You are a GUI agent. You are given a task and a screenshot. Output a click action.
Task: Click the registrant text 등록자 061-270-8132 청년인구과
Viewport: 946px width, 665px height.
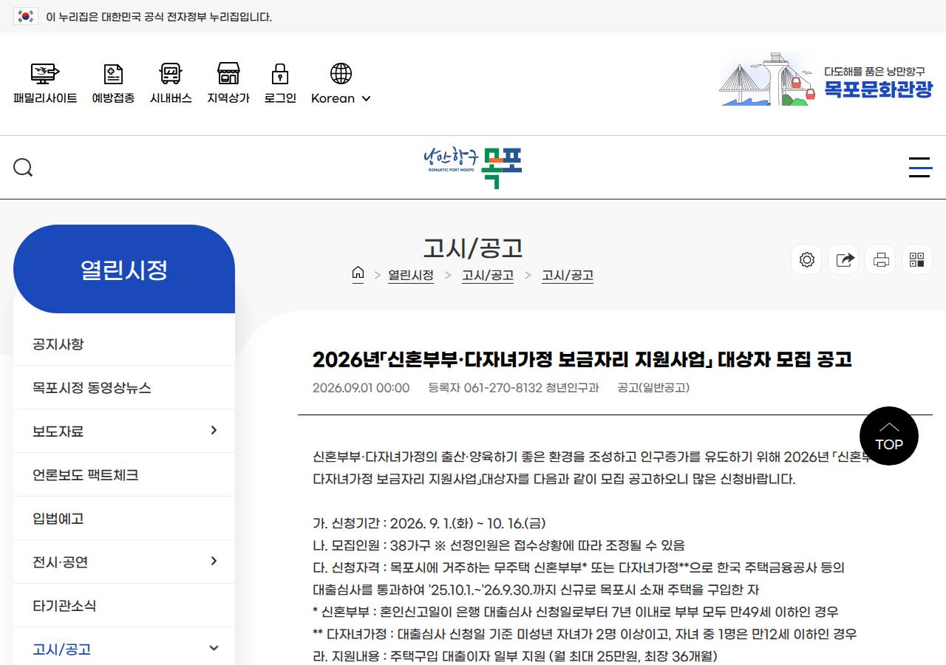point(514,388)
